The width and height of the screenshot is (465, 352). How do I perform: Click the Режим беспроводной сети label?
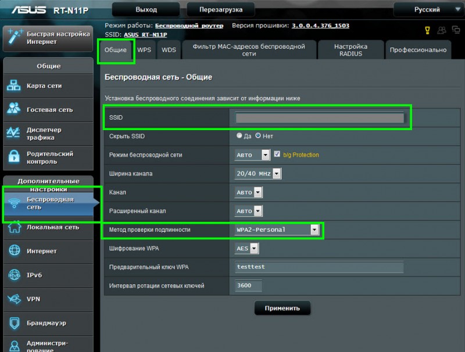(145, 155)
